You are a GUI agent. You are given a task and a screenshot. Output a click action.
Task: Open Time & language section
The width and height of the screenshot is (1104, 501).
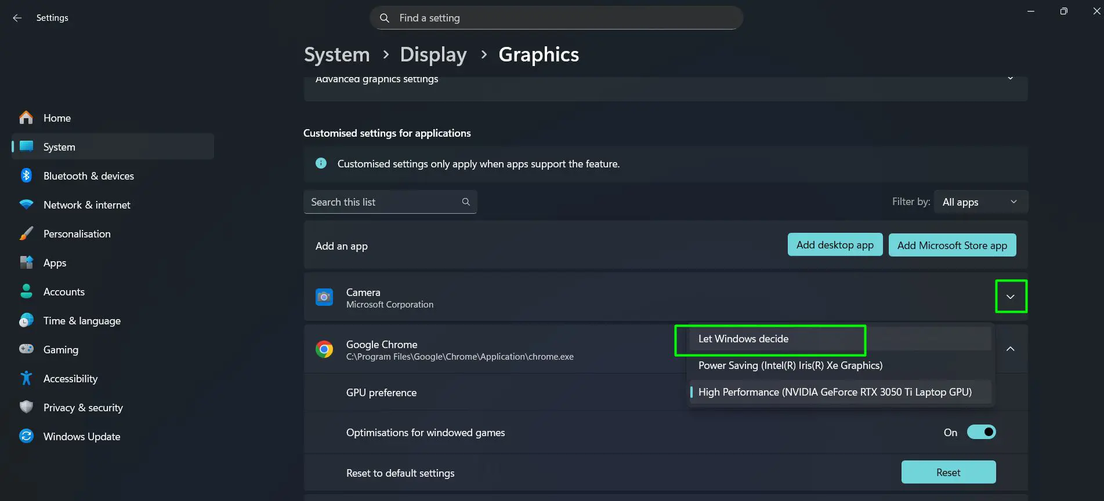[113, 320]
